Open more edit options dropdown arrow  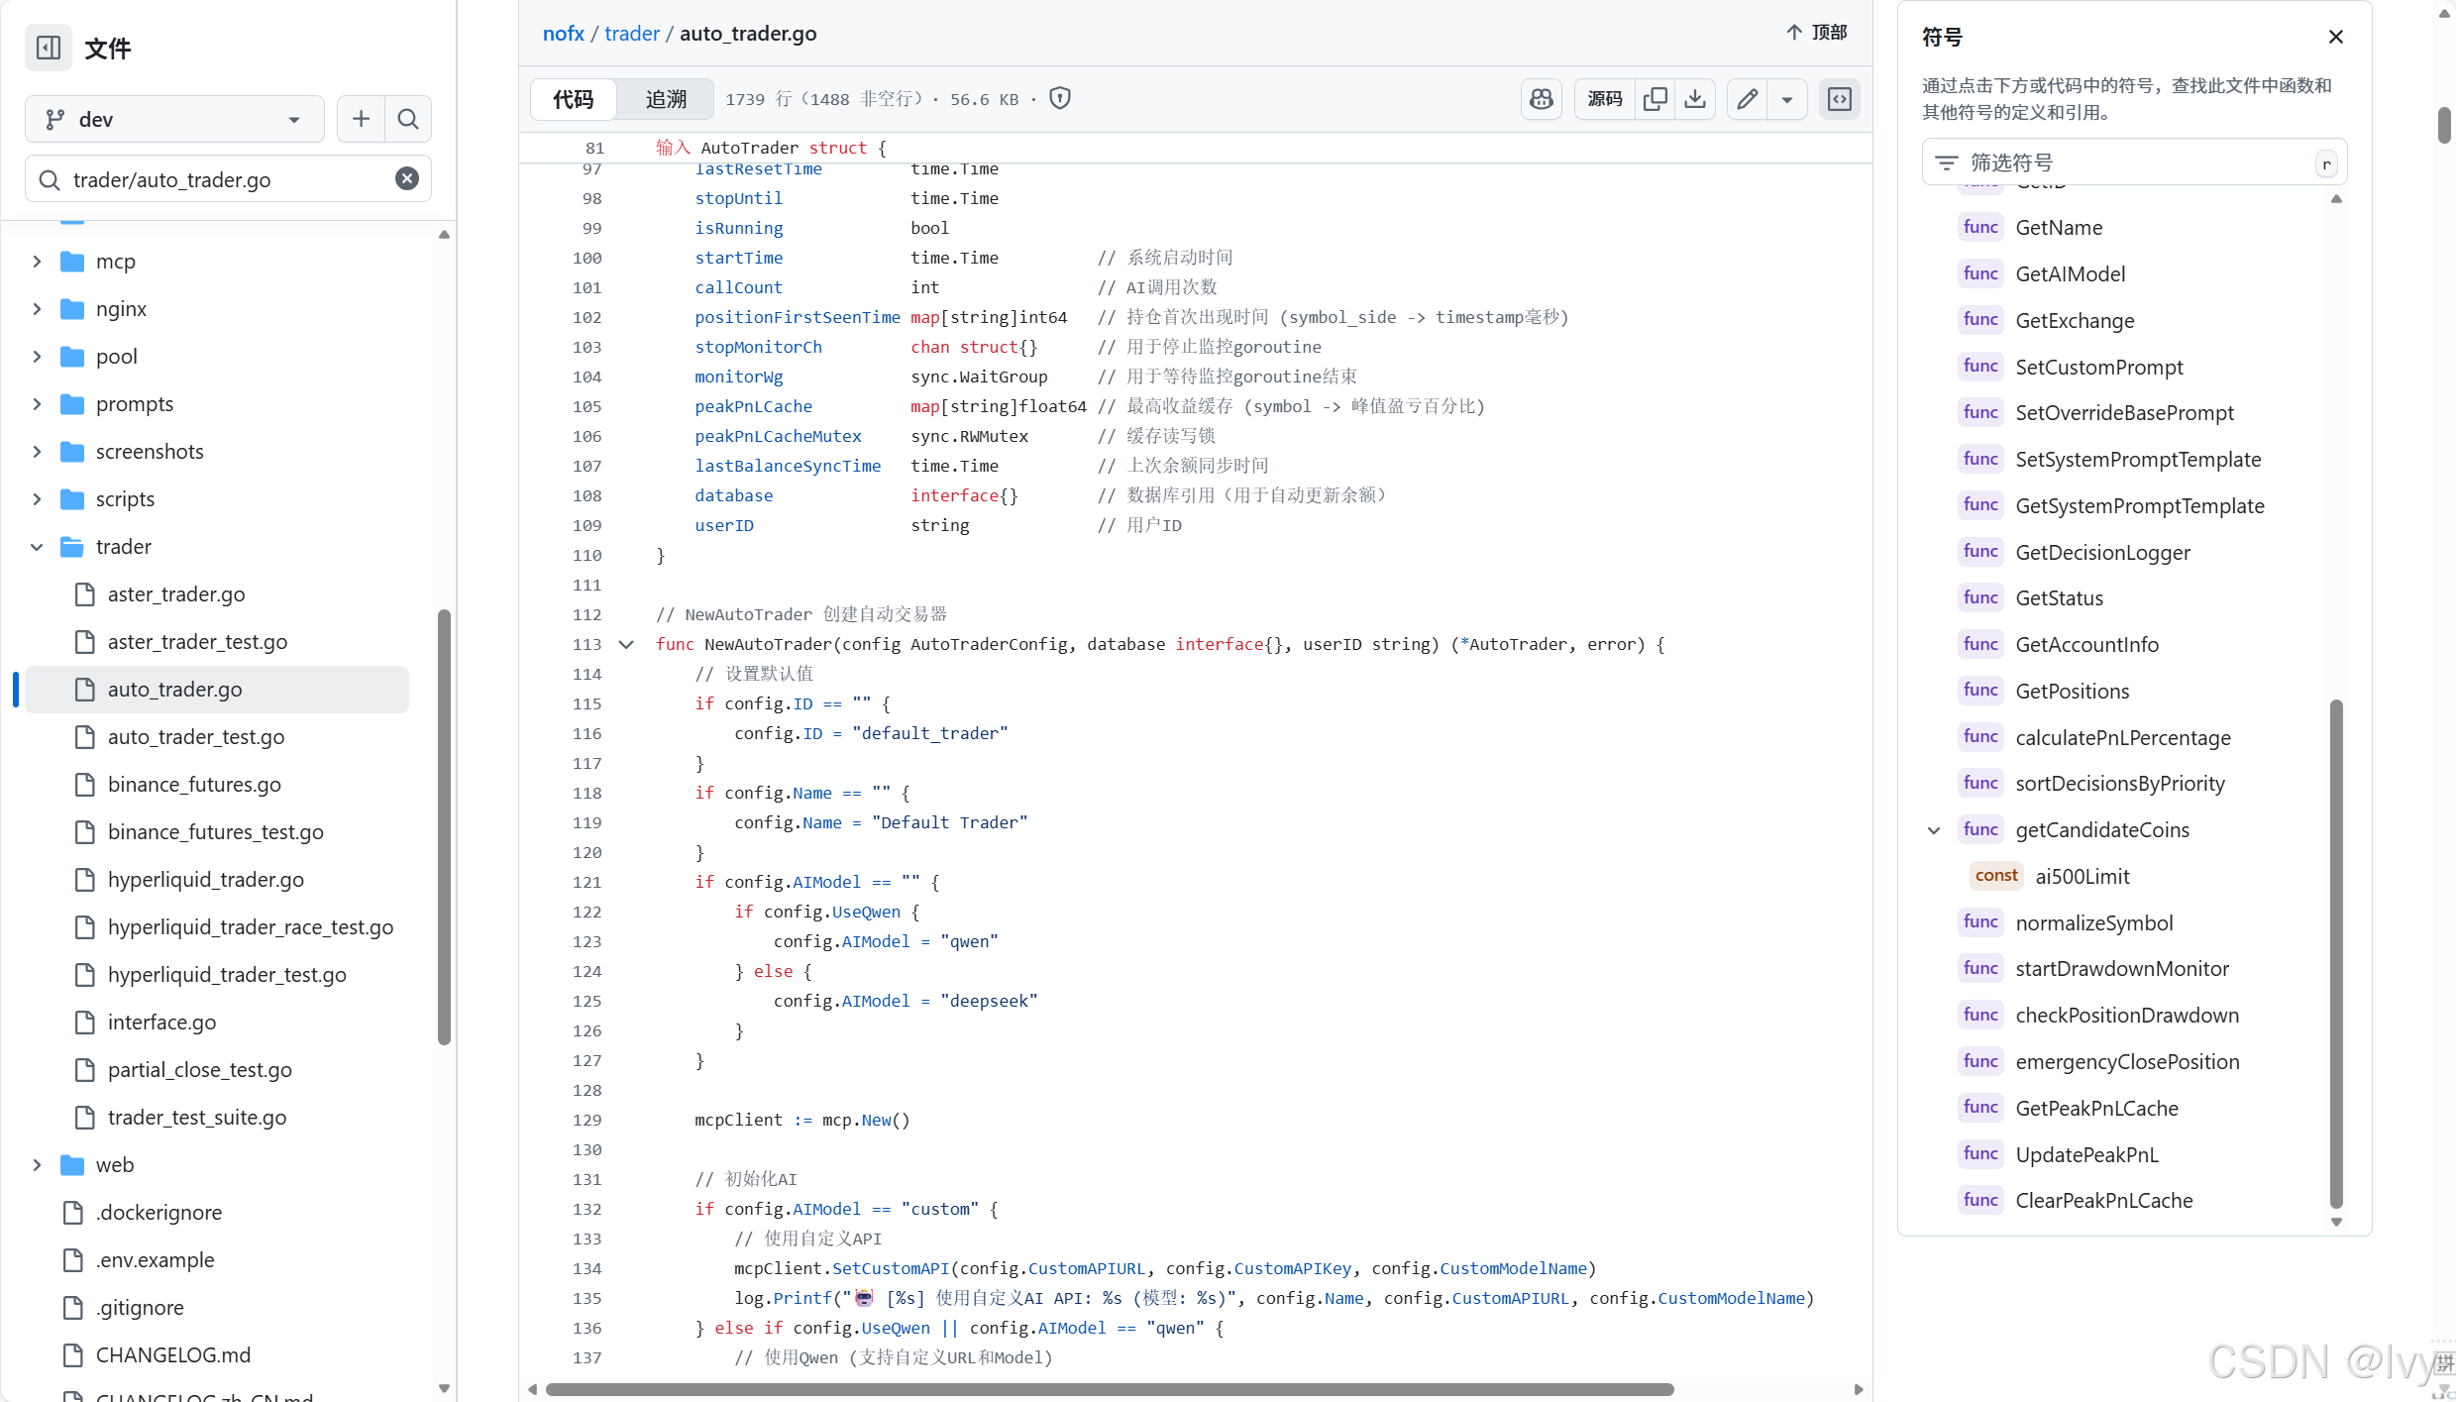pyautogui.click(x=1787, y=99)
